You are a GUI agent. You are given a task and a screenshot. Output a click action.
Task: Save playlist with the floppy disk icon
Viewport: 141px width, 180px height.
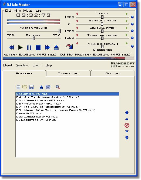coord(31,87)
